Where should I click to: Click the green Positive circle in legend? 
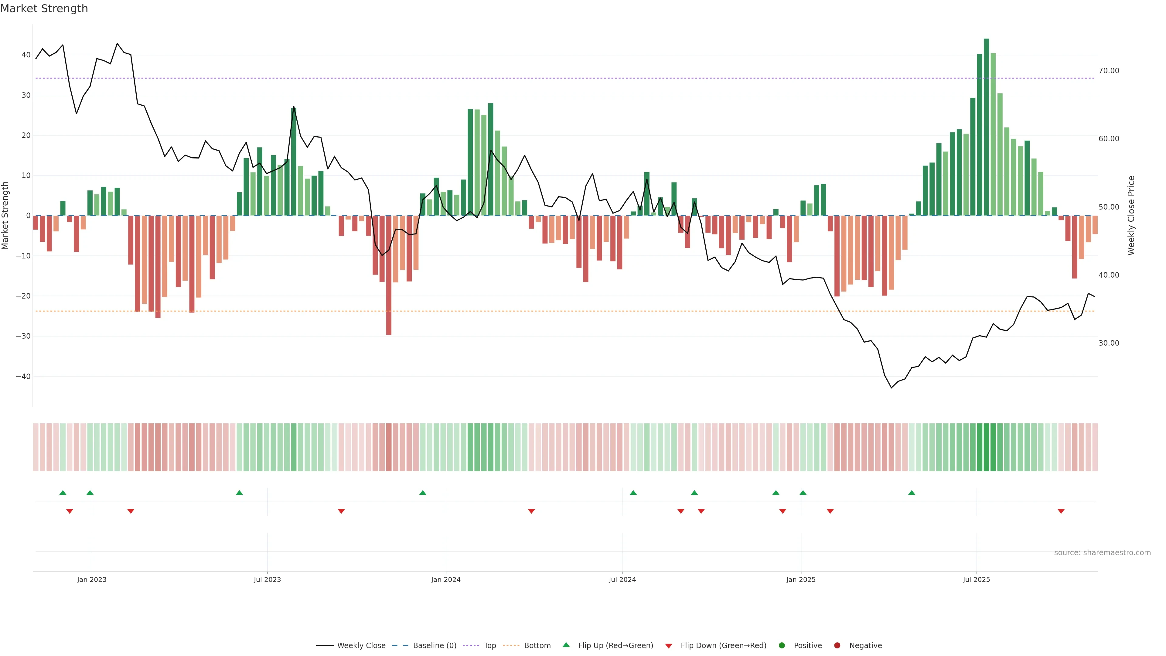[x=782, y=646]
